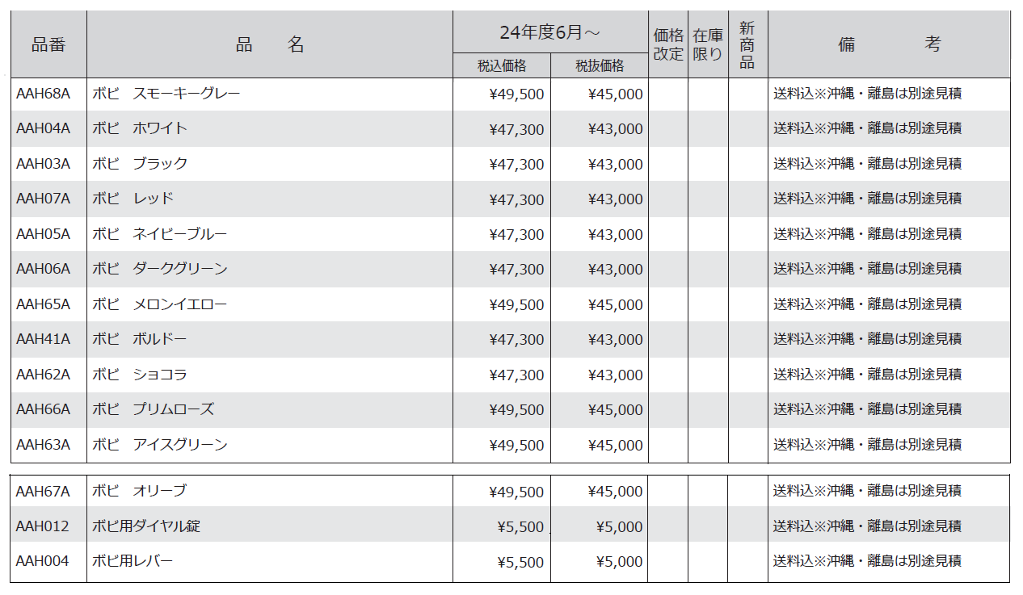Select tax-included price of AAH03A ブラック
Screen dimensions: 1023x595
[517, 164]
